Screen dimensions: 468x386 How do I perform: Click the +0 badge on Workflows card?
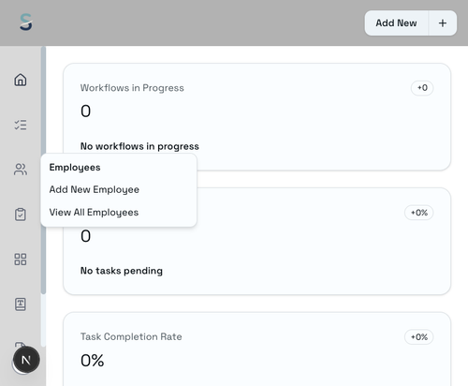[x=422, y=88]
